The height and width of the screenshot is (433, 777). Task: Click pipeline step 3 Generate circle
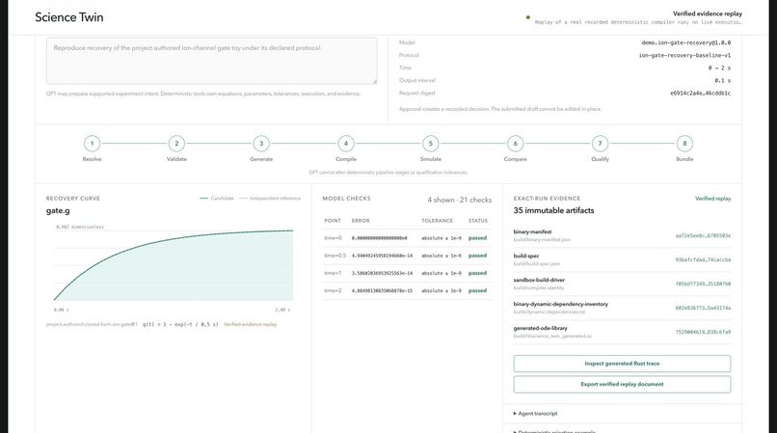(x=261, y=144)
